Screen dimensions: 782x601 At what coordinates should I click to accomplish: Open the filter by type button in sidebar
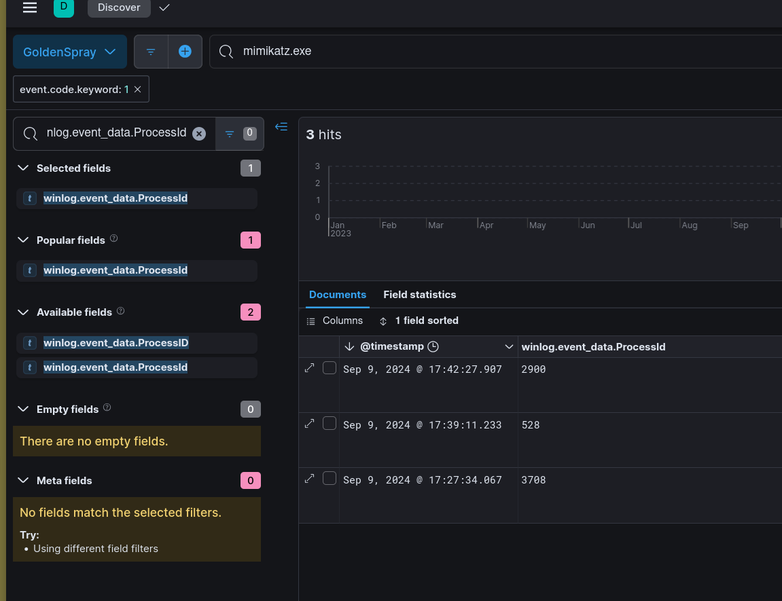pos(239,134)
